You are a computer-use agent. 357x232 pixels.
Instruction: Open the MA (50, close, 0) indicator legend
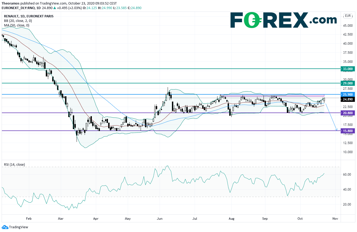(x=17, y=25)
